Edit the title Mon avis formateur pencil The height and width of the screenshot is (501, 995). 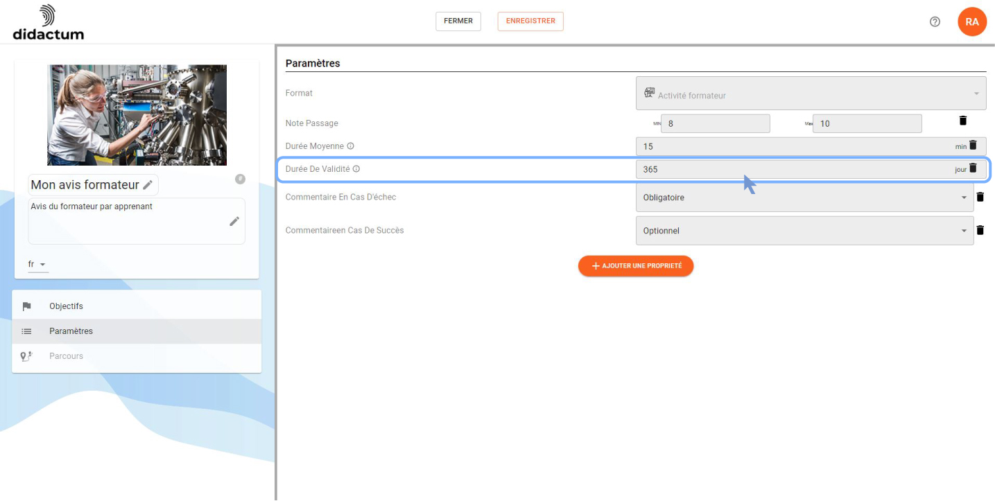pos(148,185)
